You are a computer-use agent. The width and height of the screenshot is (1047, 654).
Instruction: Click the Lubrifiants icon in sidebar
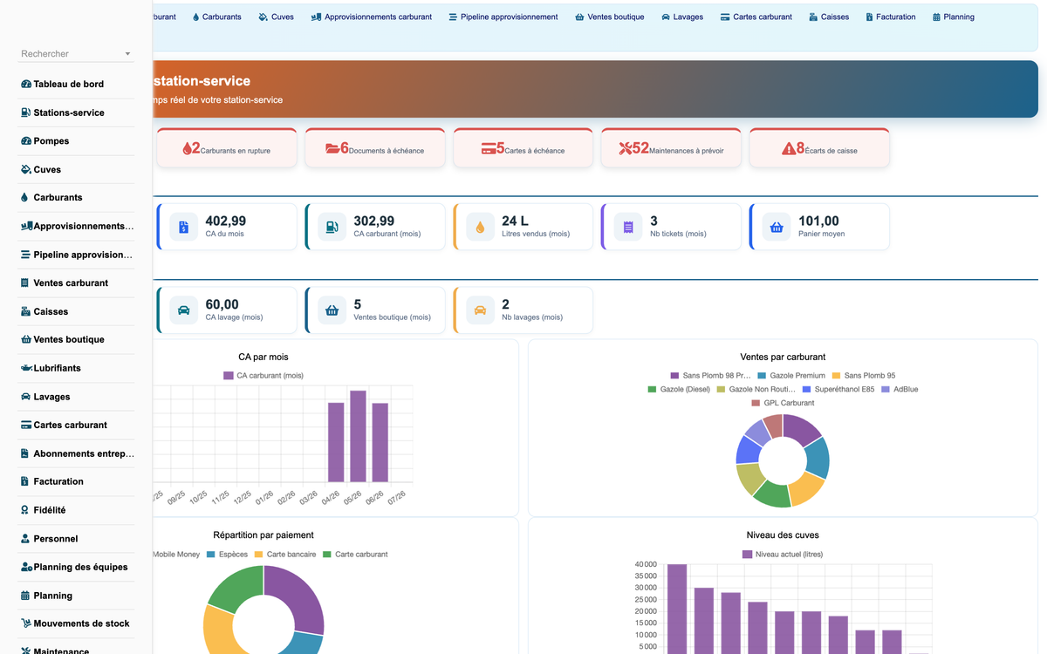click(x=26, y=368)
